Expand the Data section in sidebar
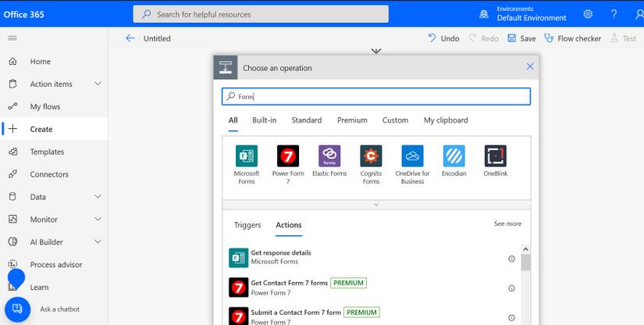 (98, 197)
